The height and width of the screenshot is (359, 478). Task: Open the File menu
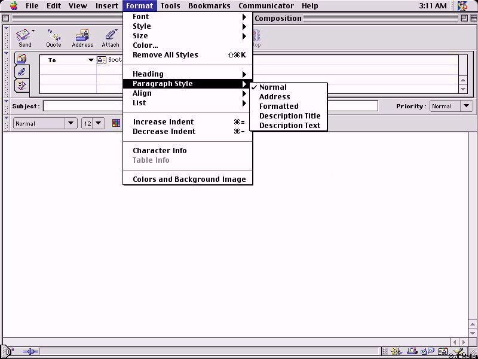pos(32,5)
